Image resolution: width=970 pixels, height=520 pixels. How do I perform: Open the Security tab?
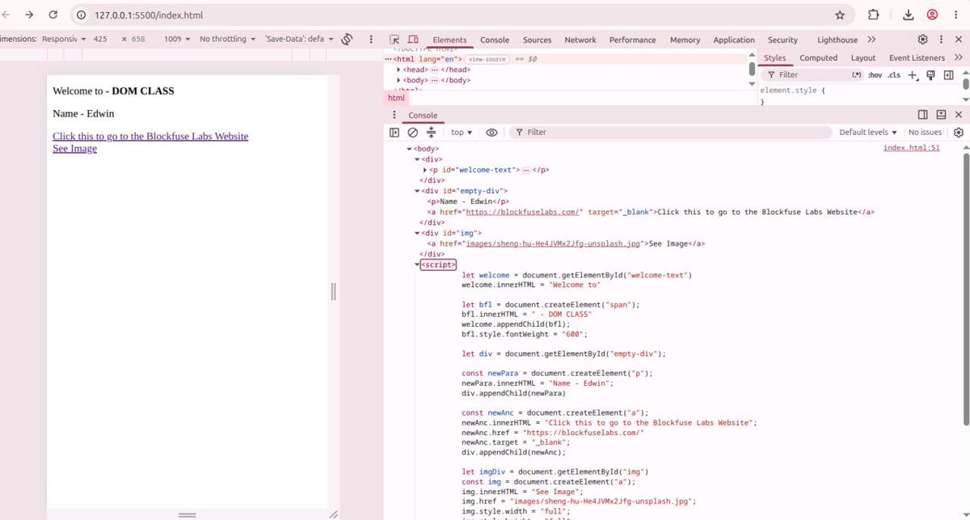click(x=782, y=40)
